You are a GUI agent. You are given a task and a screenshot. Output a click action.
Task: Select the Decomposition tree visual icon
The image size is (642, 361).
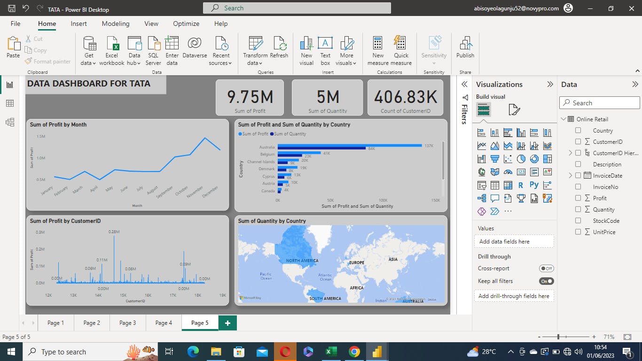tap(481, 198)
